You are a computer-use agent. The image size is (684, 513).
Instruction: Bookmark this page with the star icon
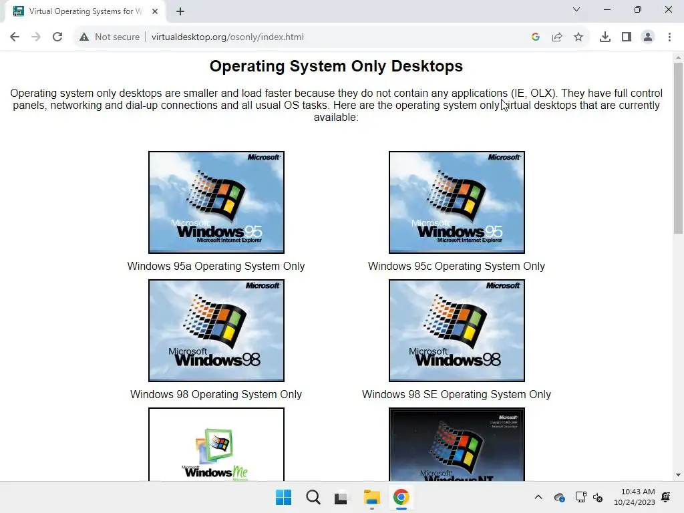point(578,37)
